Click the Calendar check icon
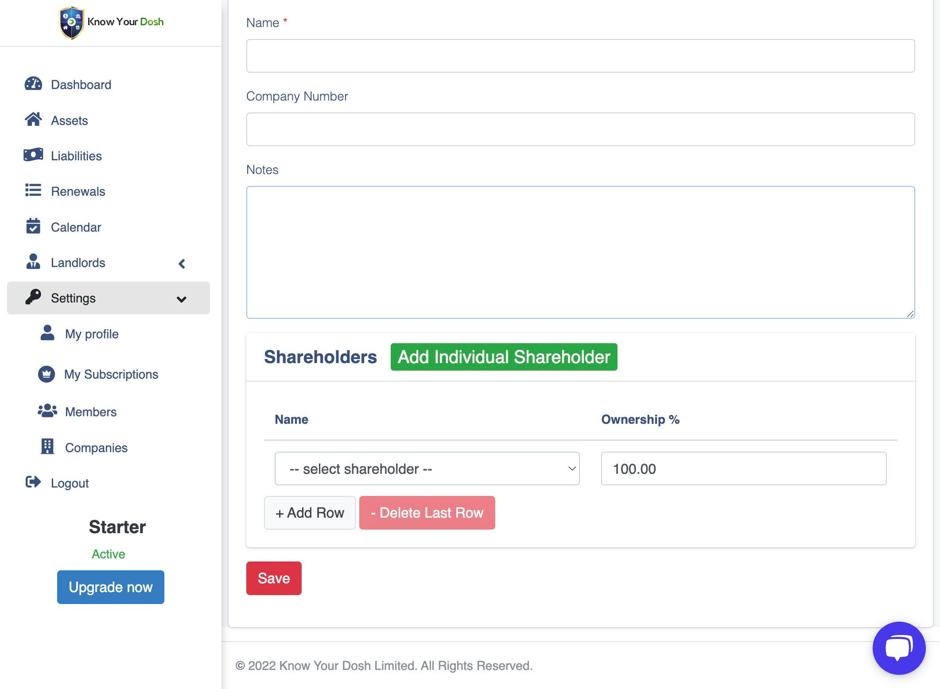The width and height of the screenshot is (940, 689). click(x=33, y=226)
